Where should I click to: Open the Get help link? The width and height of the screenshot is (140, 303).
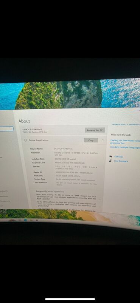[x=118, y=157]
